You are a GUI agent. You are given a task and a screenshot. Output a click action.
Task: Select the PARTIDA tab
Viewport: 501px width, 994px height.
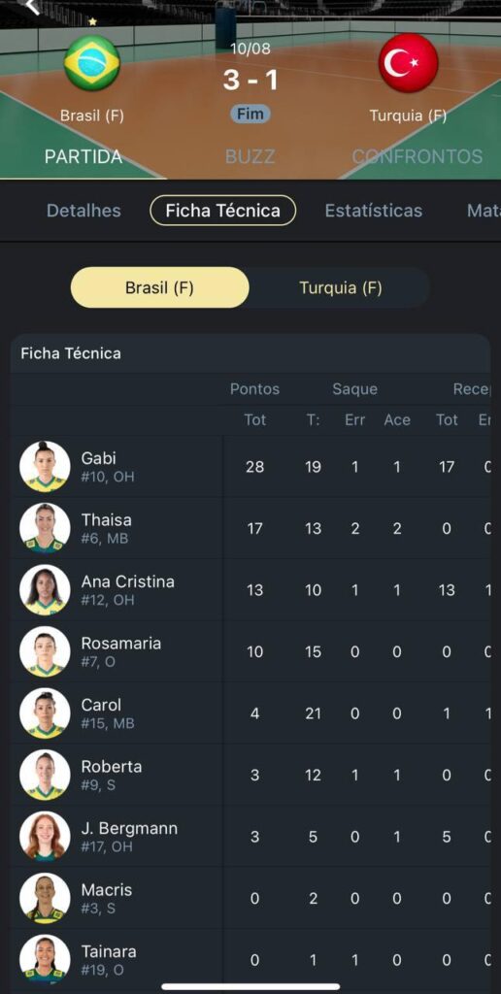click(x=83, y=156)
